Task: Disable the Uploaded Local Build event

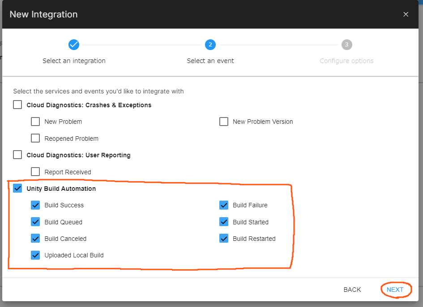Action: 35,255
